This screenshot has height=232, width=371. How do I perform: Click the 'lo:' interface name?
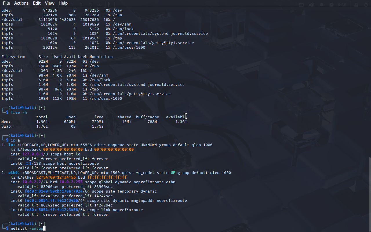tap(12, 145)
